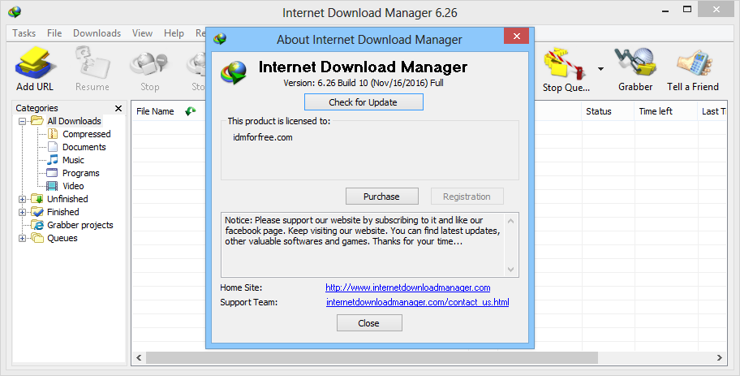The height and width of the screenshot is (376, 740).
Task: Click the notice box scroll-down arrow
Action: coord(510,270)
